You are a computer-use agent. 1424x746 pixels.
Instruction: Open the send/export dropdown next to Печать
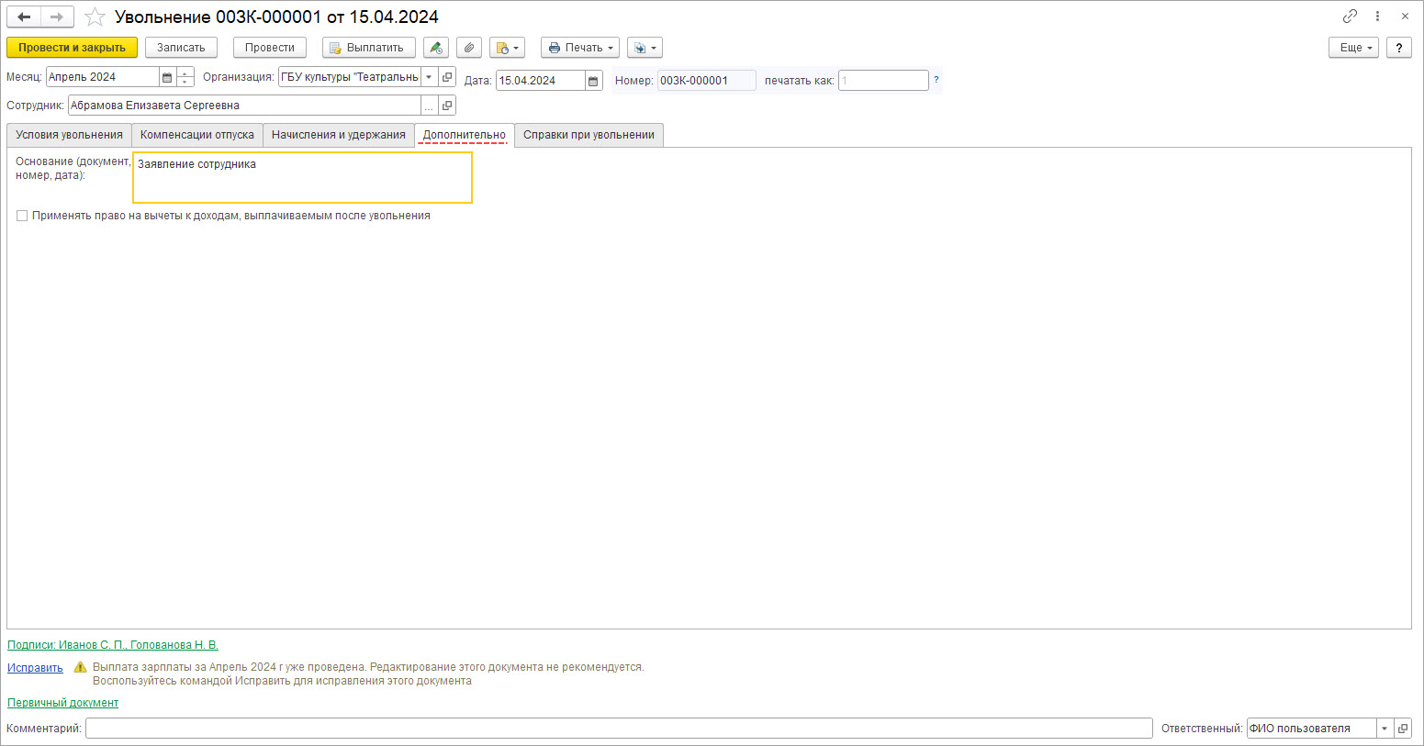tap(645, 48)
